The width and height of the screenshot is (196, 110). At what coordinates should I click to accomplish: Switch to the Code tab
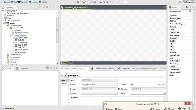click(x=70, y=63)
